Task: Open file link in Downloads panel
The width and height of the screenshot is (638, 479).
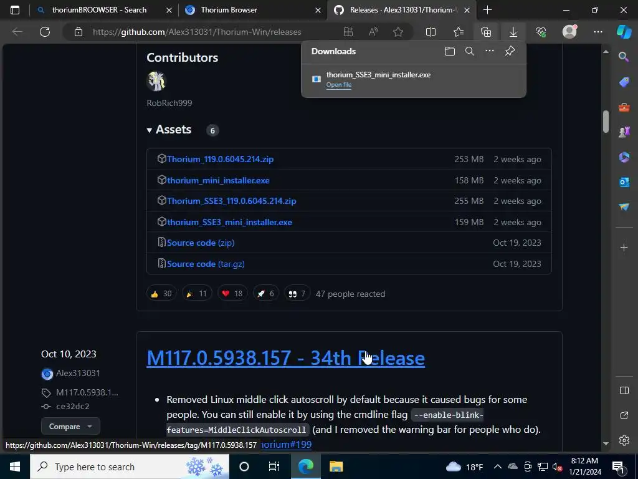Action: point(338,85)
